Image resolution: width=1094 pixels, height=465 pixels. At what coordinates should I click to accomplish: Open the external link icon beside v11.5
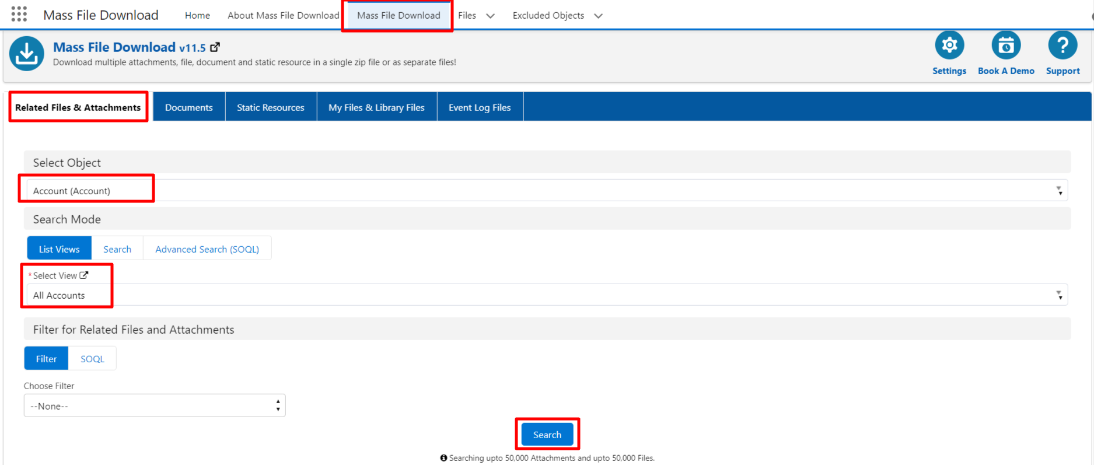click(215, 47)
